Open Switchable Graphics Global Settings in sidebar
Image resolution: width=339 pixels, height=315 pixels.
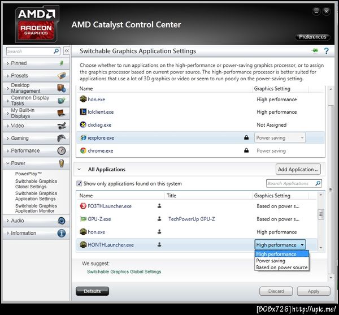tap(36, 184)
